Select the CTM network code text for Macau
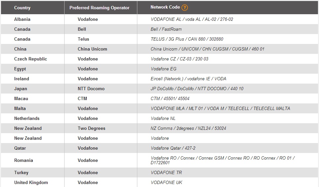The image size is (319, 187). 170,99
